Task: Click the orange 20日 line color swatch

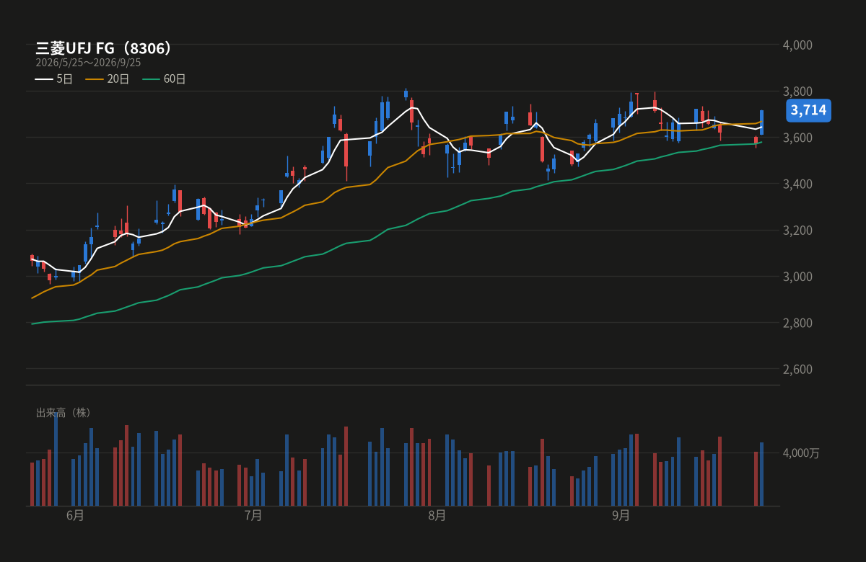Action: pos(95,79)
